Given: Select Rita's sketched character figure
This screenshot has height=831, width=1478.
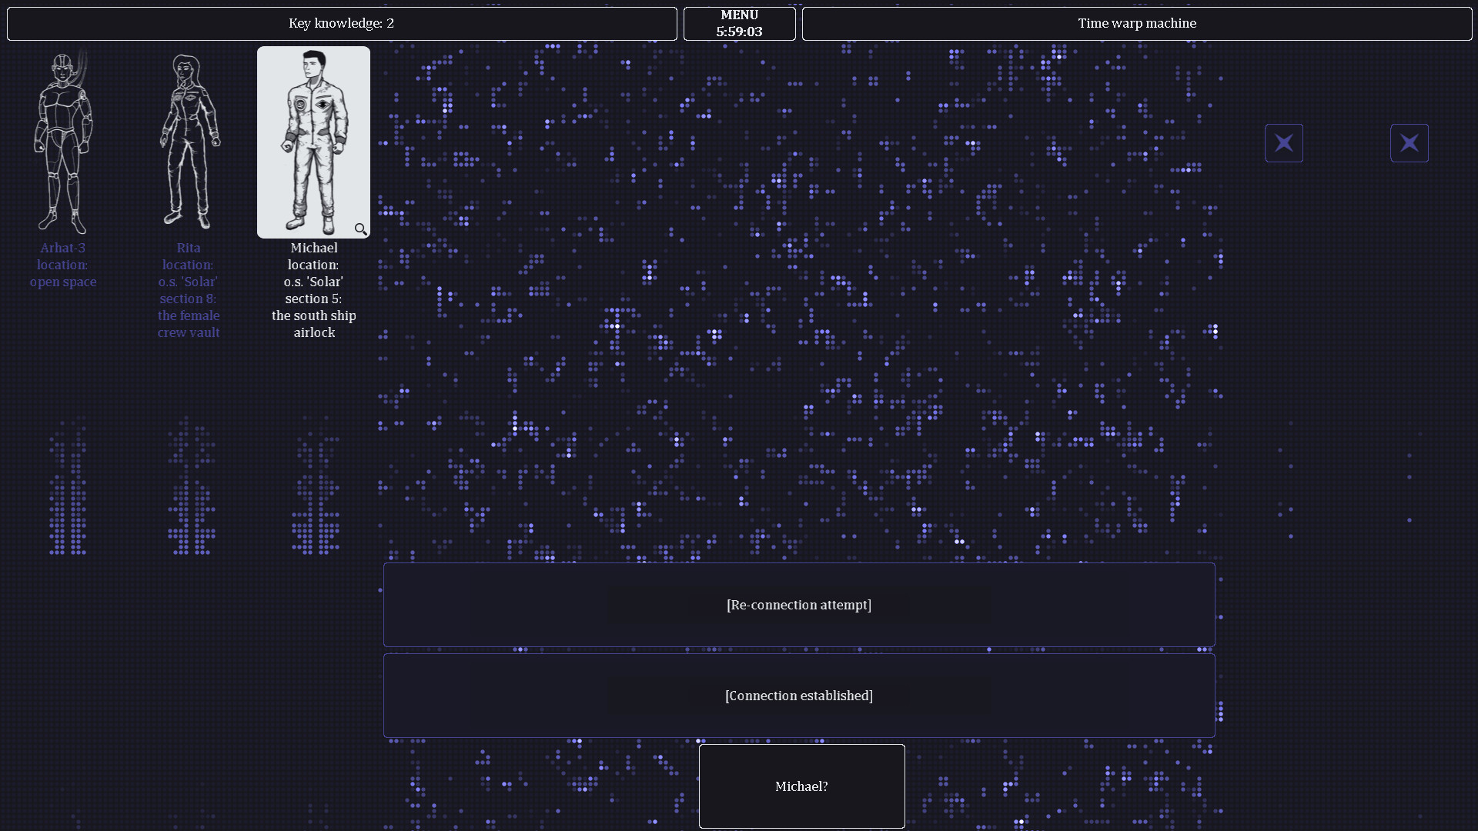Looking at the screenshot, I should (187, 142).
